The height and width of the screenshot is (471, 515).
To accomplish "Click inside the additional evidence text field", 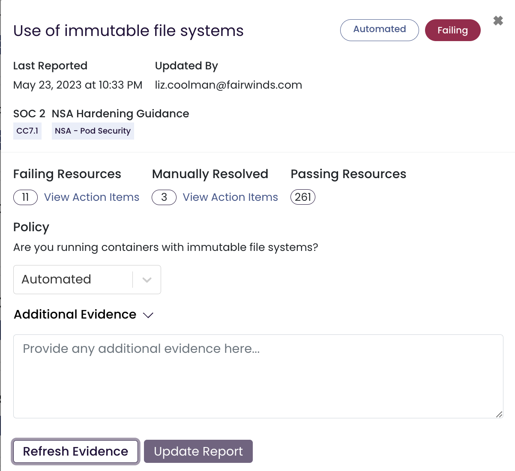I will coord(257,373).
